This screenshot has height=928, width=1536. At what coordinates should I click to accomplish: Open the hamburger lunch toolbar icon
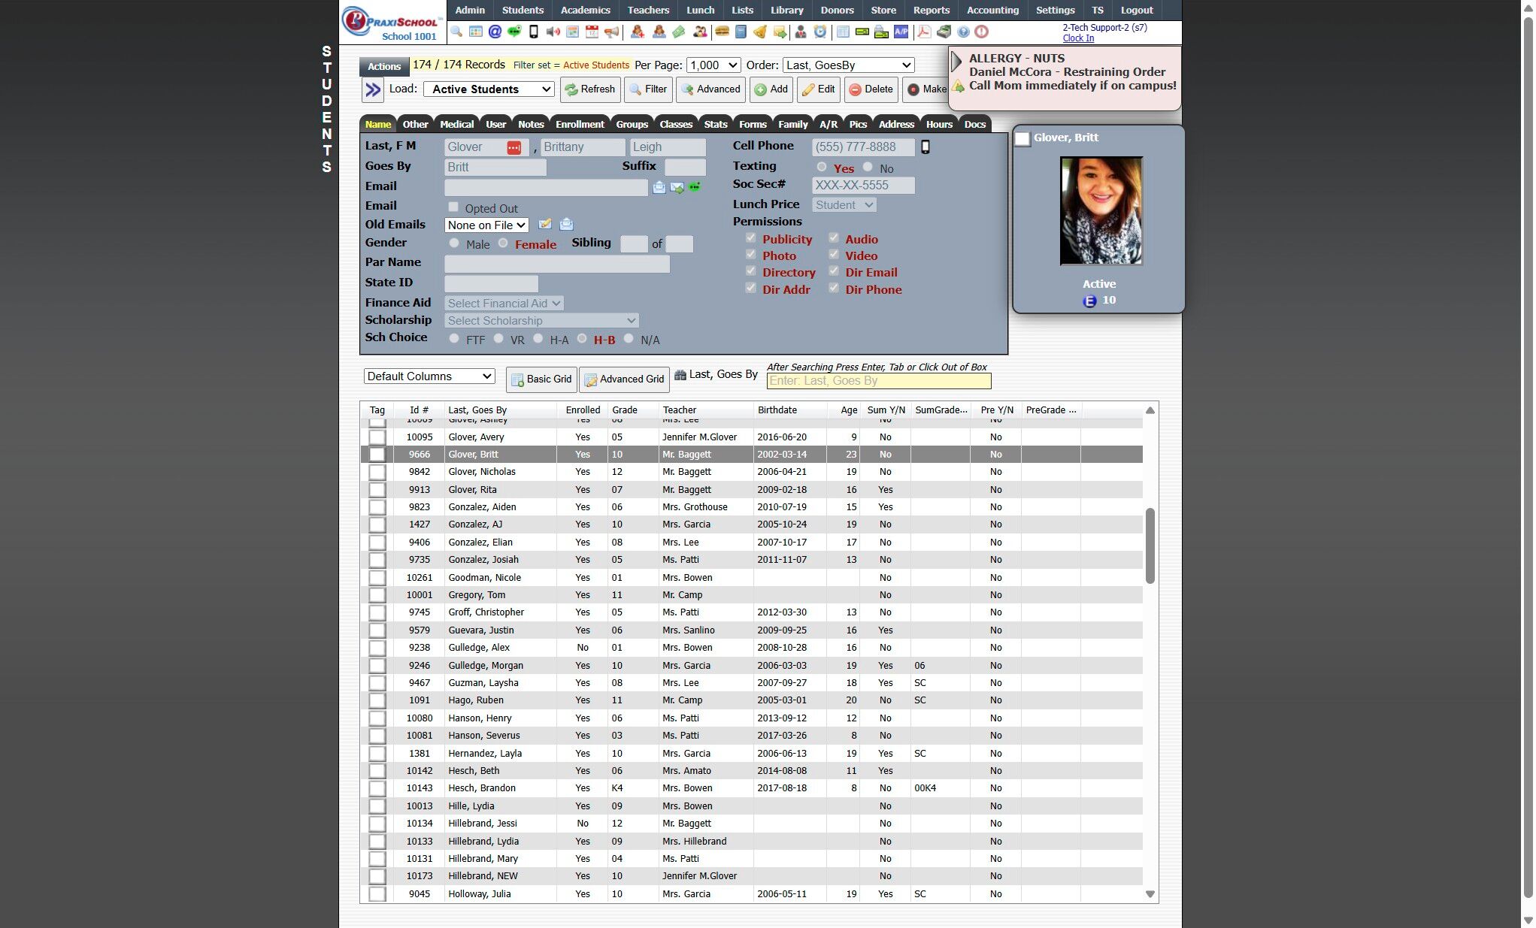point(722,32)
